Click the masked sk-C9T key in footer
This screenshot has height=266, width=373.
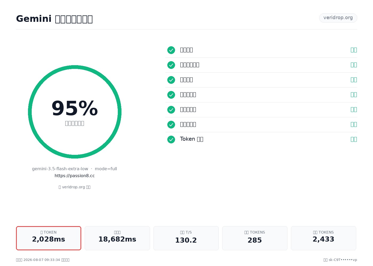(x=343, y=260)
